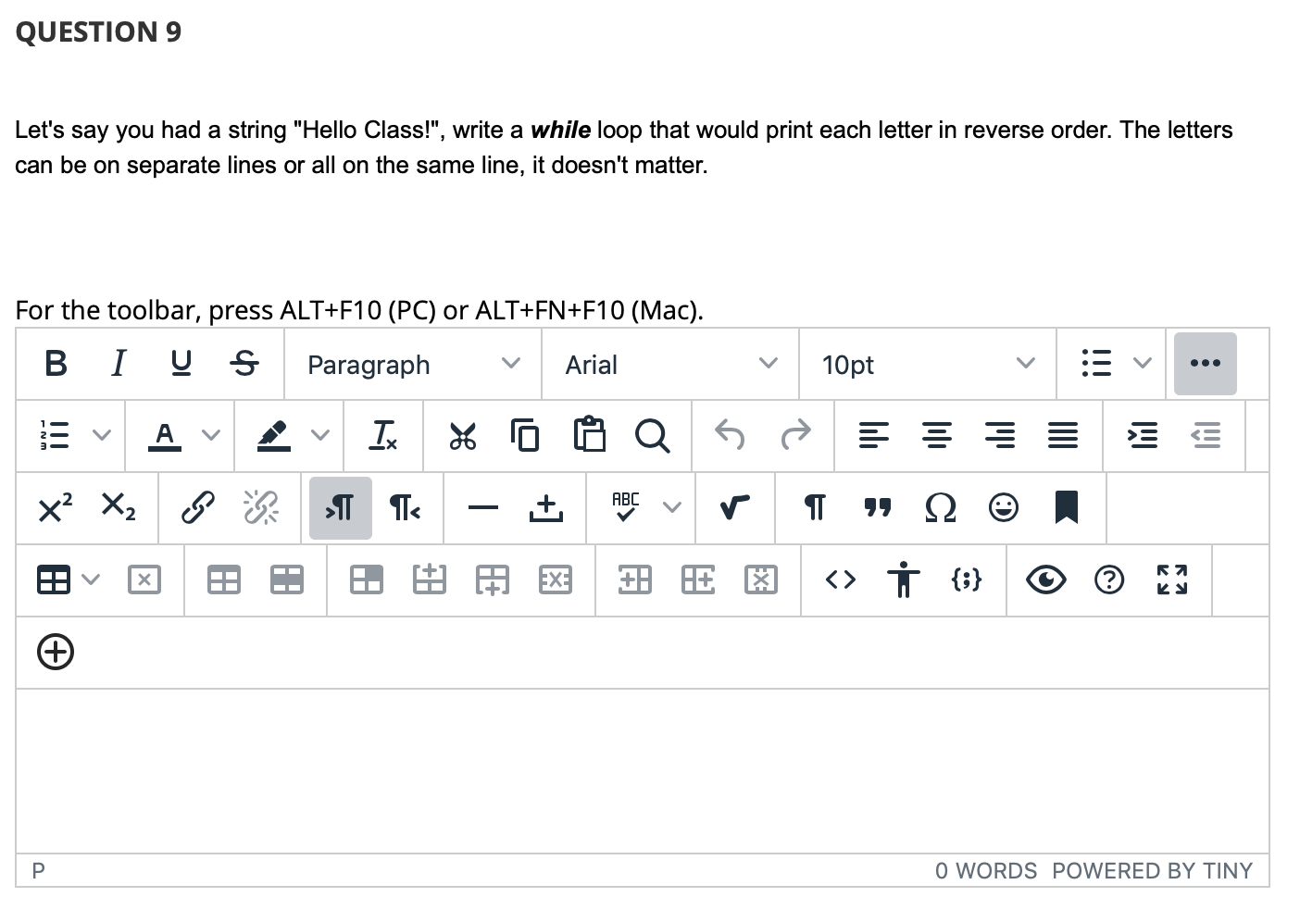Screen dimensions: 1300x922
Task: Open Find and Replace
Action: point(654,435)
